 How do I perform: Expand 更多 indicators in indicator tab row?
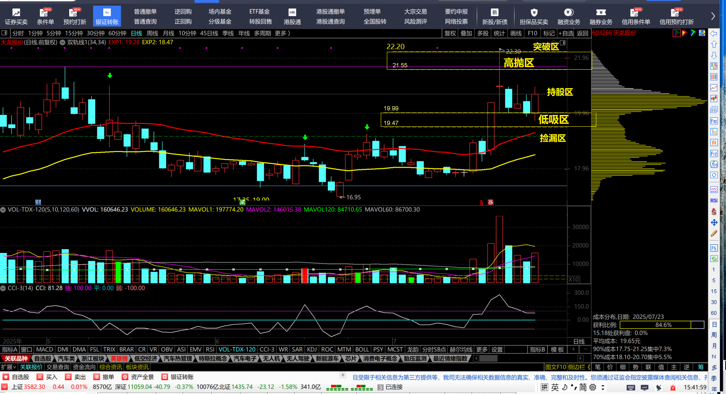coord(482,349)
